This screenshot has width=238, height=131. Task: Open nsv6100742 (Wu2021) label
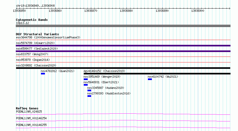[163, 77]
